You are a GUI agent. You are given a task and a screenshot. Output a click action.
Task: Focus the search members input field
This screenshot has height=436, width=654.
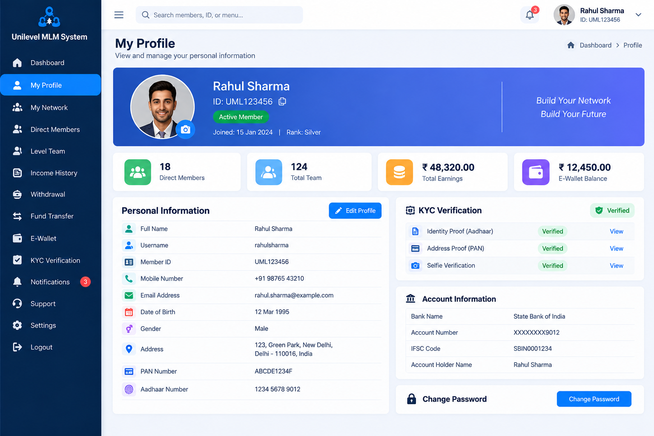(x=219, y=15)
